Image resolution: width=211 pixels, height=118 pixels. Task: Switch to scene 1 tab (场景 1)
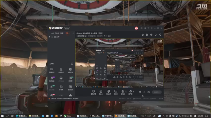point(62,33)
